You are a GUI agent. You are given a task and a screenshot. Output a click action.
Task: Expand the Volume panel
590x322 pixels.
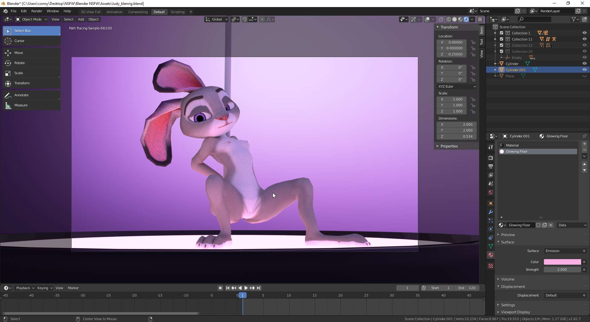(x=508, y=279)
